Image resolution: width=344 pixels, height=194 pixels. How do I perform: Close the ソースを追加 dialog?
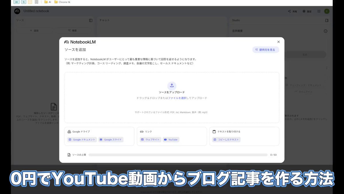pyautogui.click(x=278, y=42)
